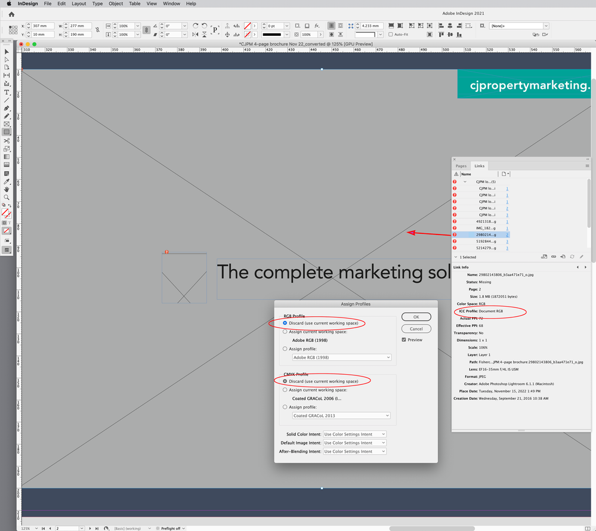Select the Pen tool
The image size is (596, 531).
(7, 109)
